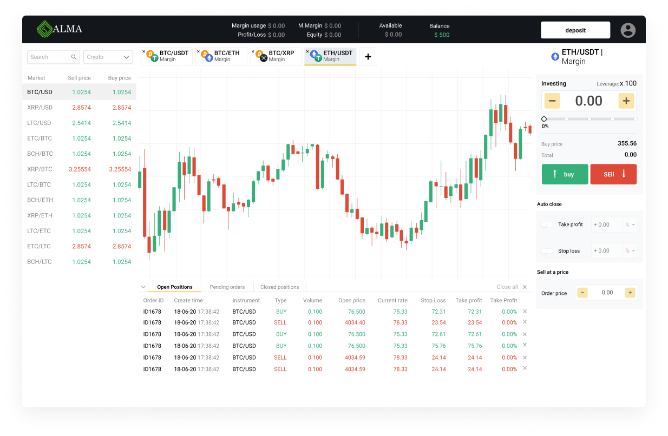Image resolution: width=668 pixels, height=436 pixels.
Task: Click the plus icon to add new tab
Action: pyautogui.click(x=368, y=57)
